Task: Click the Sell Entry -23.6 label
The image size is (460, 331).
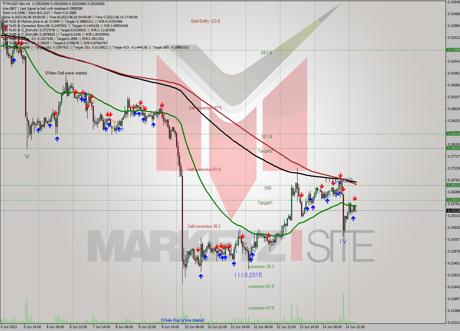Action: pyautogui.click(x=205, y=21)
